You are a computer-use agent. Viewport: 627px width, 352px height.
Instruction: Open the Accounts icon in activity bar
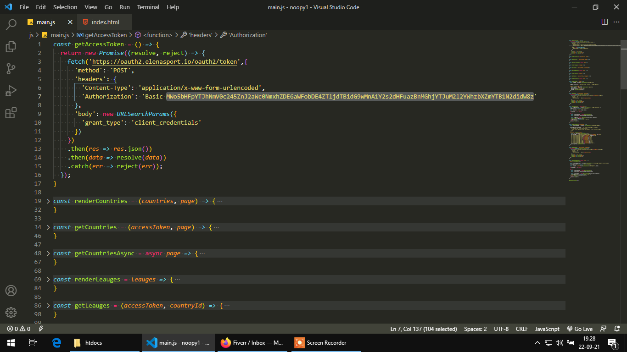point(11,291)
